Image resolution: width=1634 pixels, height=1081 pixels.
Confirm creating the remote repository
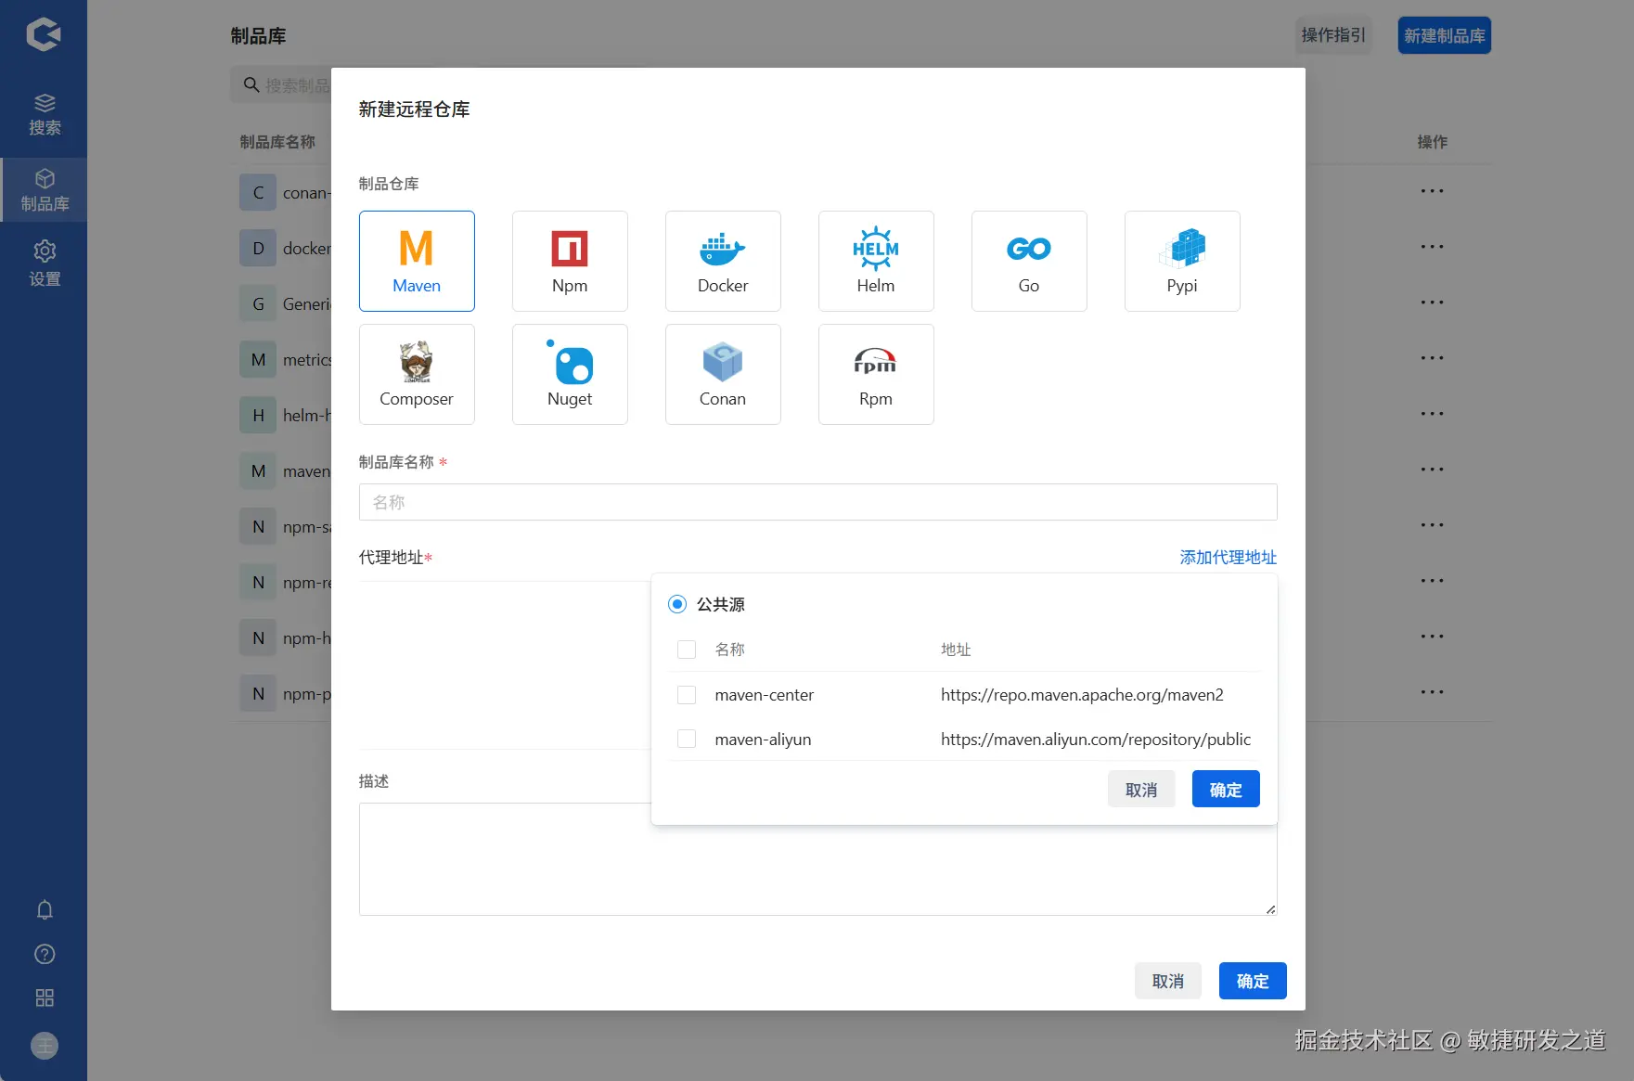click(1253, 981)
